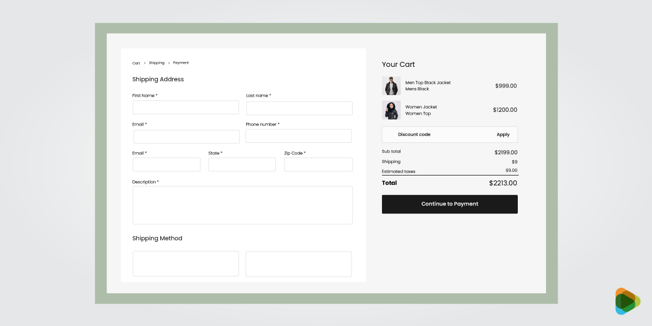Click inside the Description text area
The width and height of the screenshot is (652, 326).
(242, 205)
